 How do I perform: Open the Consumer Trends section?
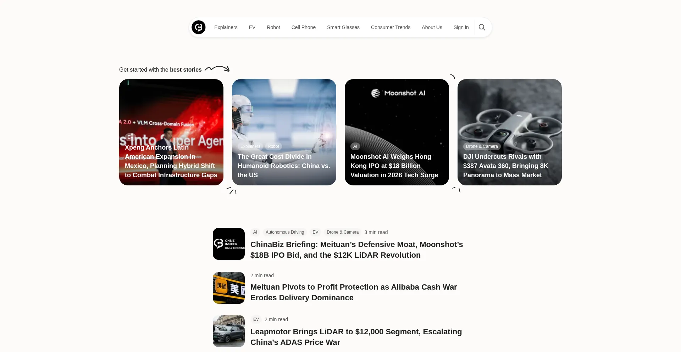[391, 27]
